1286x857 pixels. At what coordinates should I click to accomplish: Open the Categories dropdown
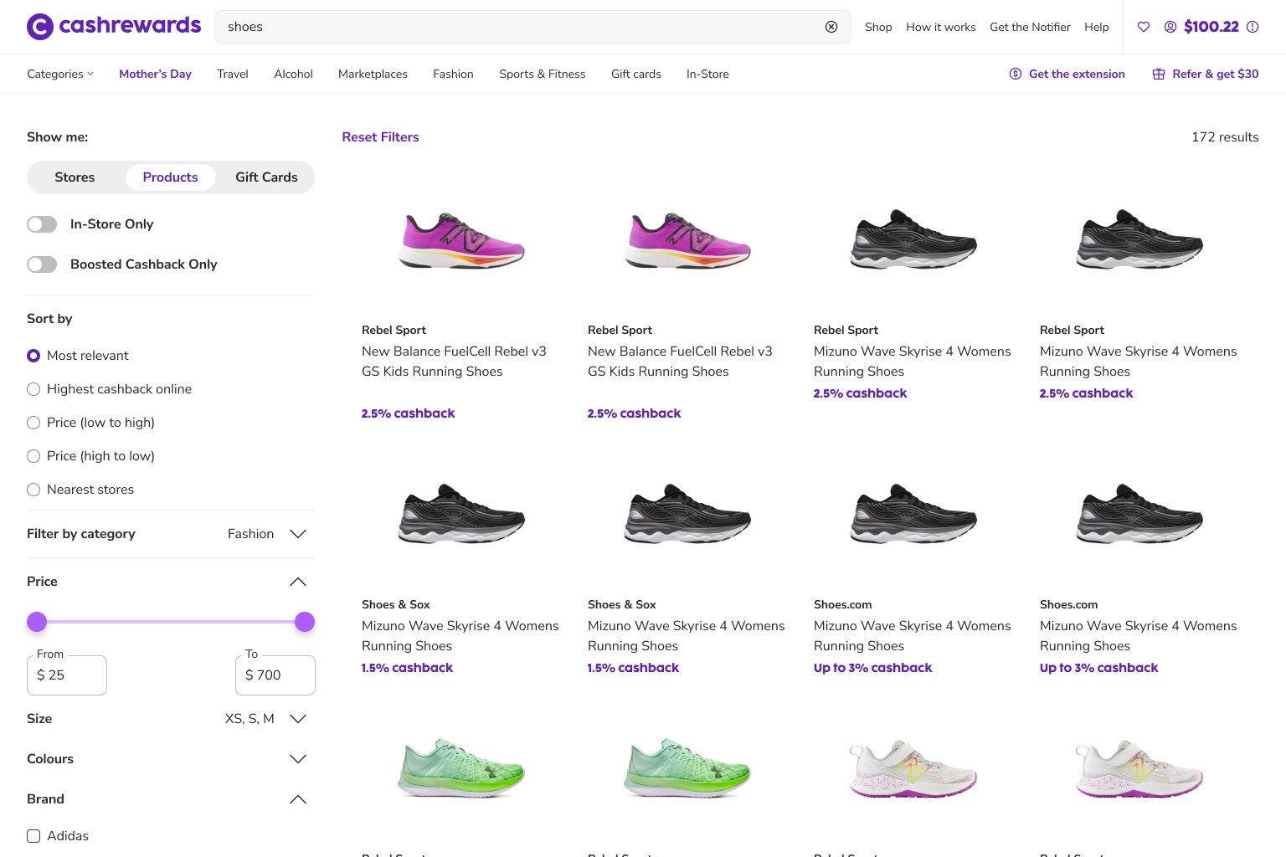point(60,74)
